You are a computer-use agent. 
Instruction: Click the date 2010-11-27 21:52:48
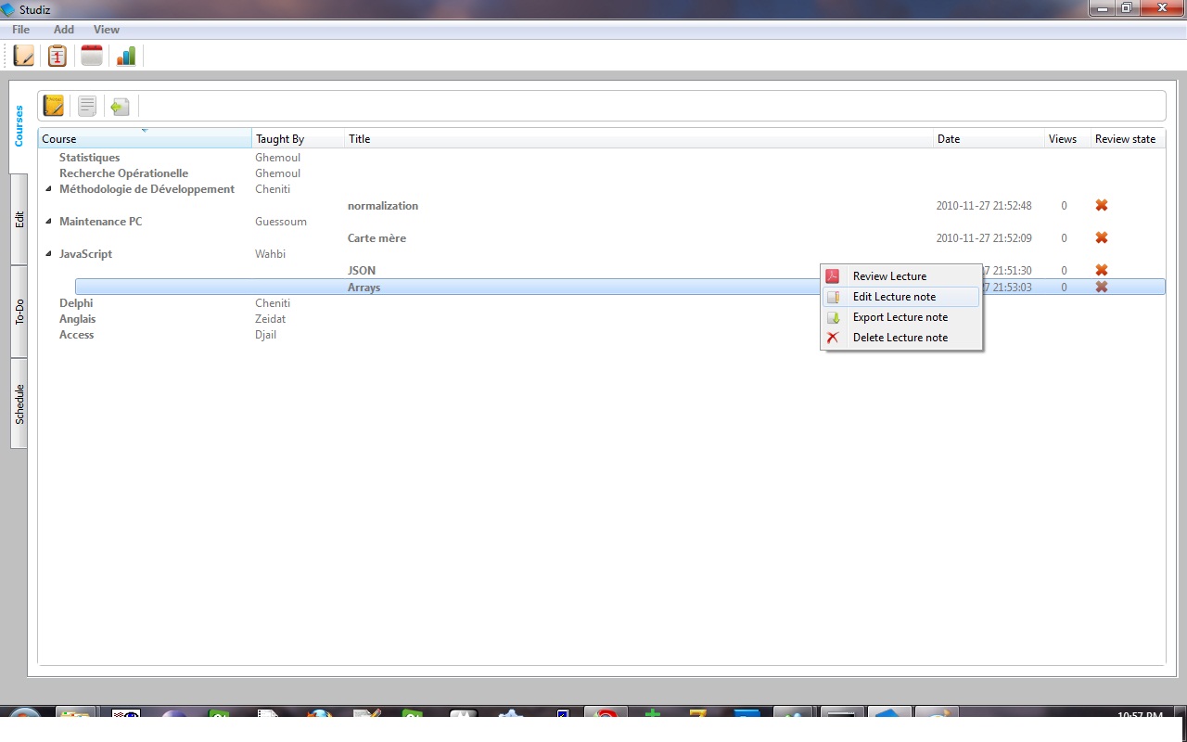[x=984, y=206]
